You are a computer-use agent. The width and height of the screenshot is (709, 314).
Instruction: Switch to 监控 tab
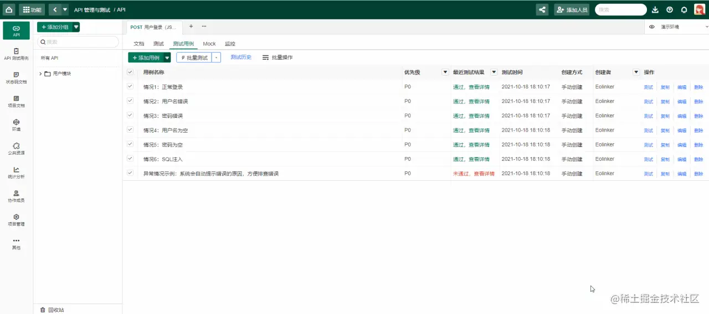click(x=230, y=44)
